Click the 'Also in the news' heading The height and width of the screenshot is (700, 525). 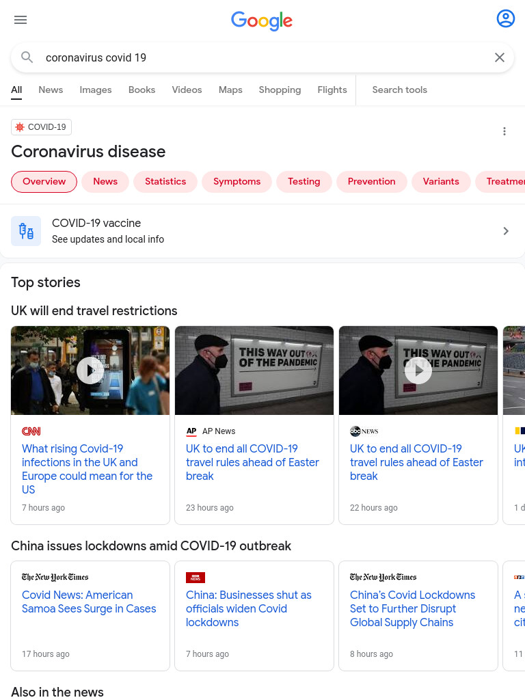pos(57,692)
